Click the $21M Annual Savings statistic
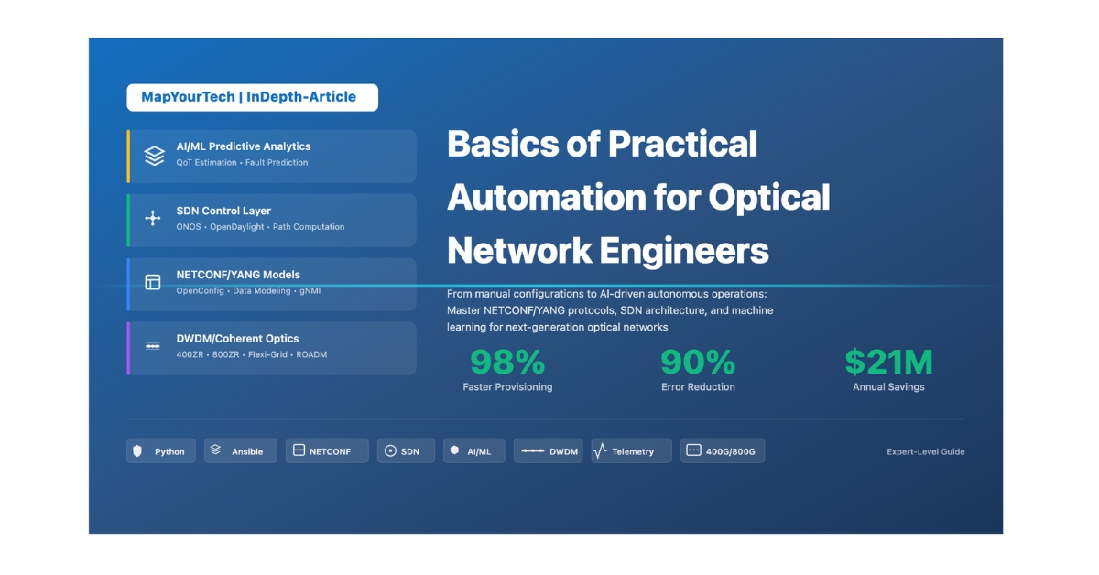The height and width of the screenshot is (575, 1099). click(x=887, y=369)
